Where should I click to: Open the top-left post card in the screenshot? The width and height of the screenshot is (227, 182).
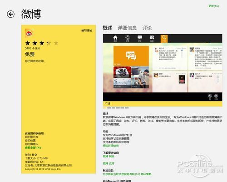pos(170,58)
